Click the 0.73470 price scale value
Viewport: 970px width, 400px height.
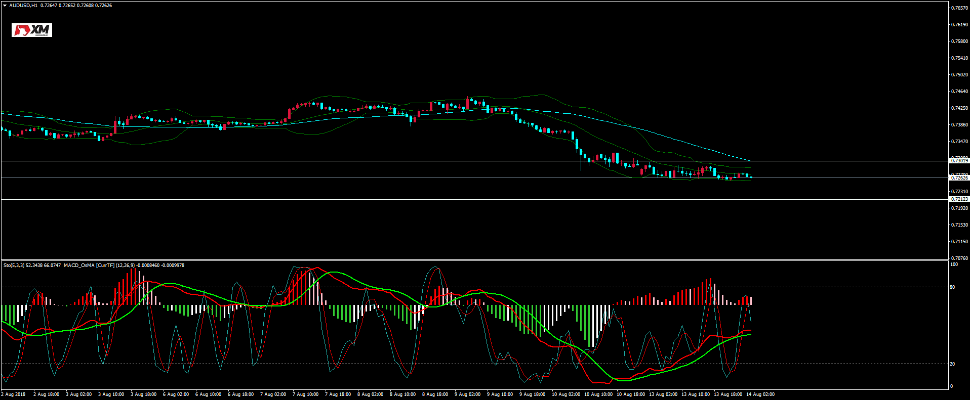[x=960, y=142]
